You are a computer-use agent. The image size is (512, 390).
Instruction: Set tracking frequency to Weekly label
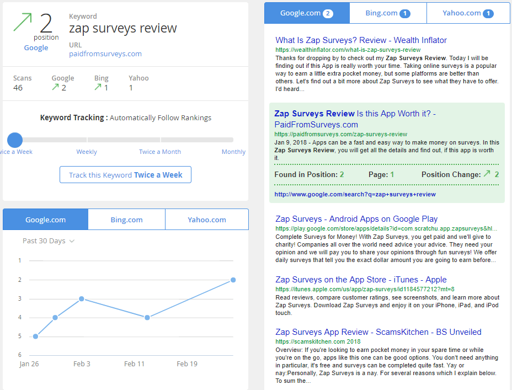tap(87, 152)
